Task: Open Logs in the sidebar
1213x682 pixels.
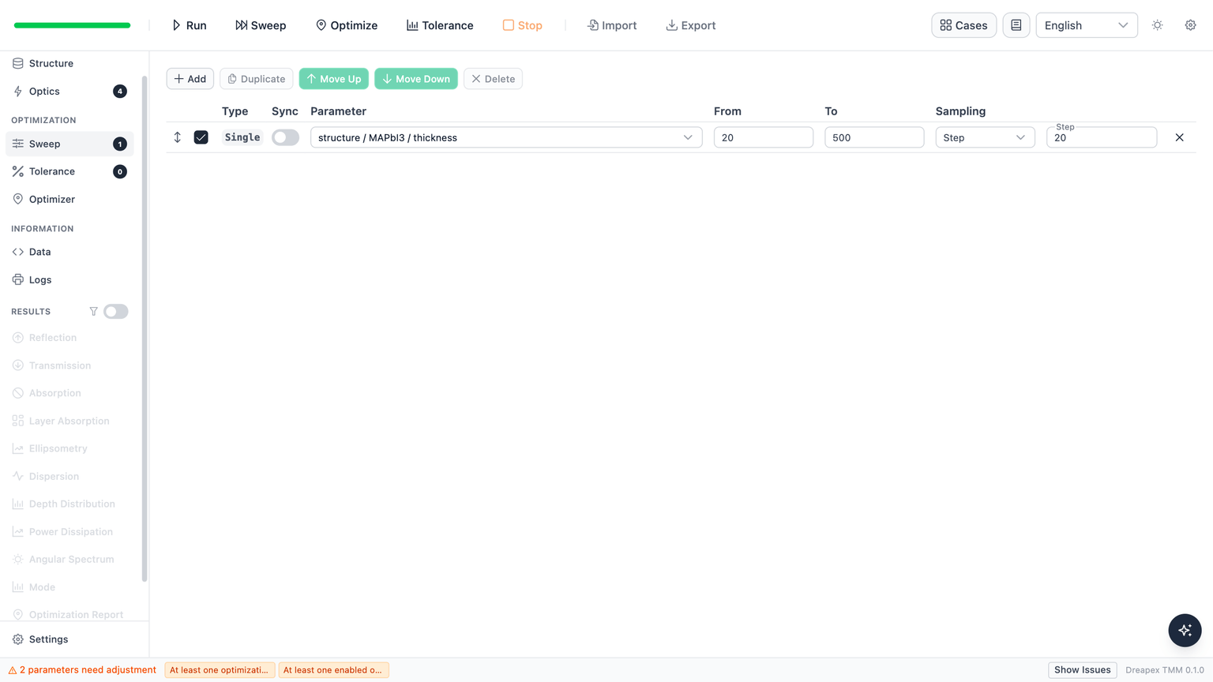Action: tap(69, 280)
